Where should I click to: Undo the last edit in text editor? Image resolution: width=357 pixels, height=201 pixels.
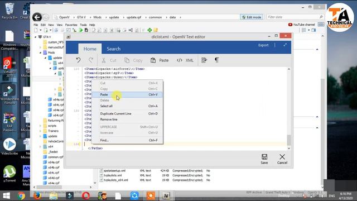(x=78, y=60)
